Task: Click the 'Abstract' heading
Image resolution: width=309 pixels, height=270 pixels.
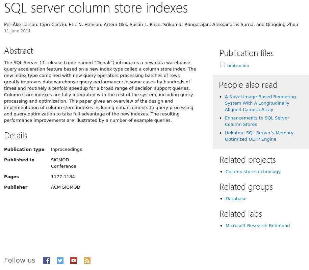Action: coord(19,51)
